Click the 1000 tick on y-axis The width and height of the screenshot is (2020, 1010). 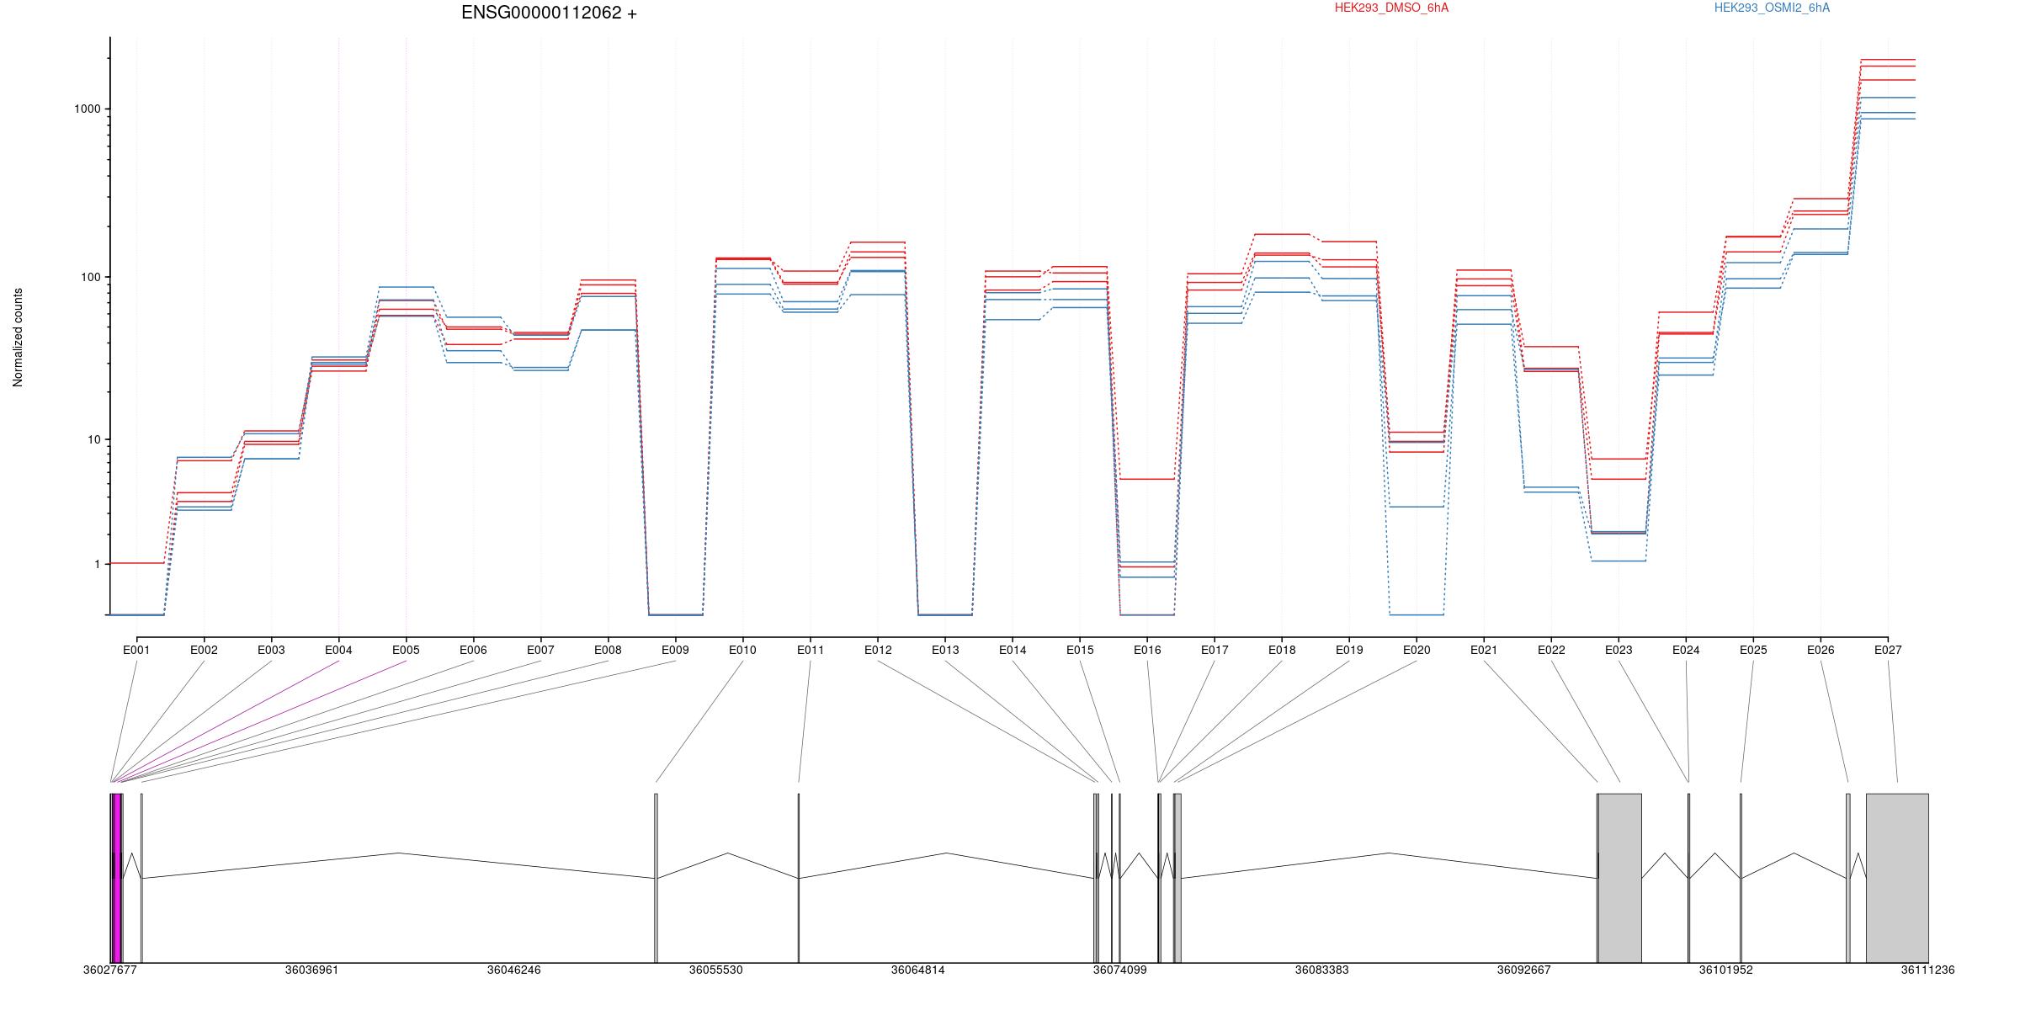click(x=87, y=109)
